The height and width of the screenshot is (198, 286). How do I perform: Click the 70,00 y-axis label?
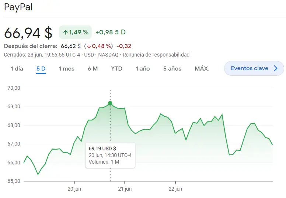tap(14, 88)
